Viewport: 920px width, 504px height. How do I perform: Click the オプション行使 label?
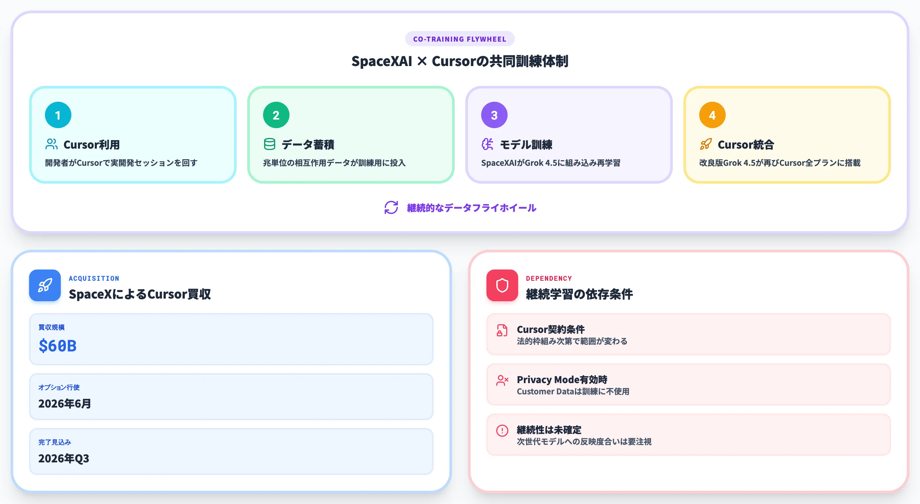click(x=59, y=387)
